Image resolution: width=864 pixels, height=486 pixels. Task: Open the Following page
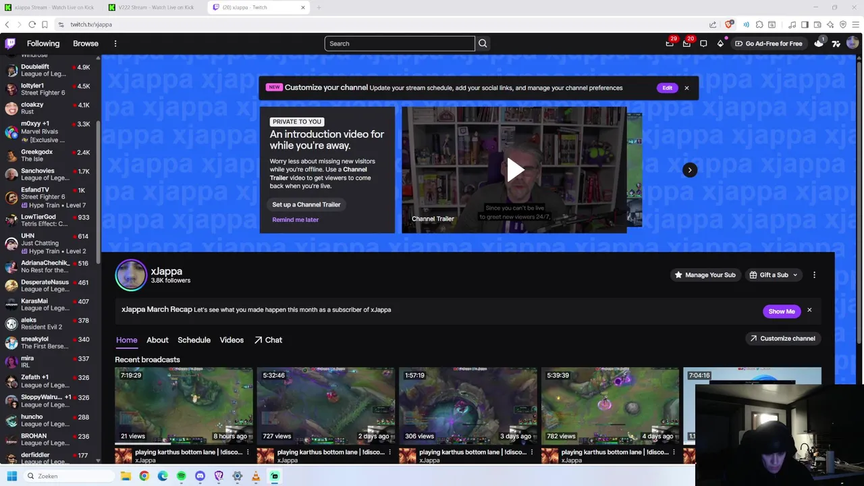coord(43,44)
